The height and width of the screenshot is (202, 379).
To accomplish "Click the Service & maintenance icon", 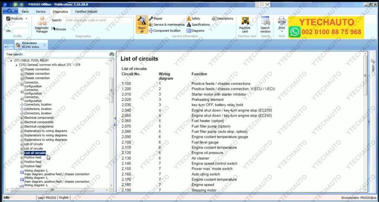I will pyautogui.click(x=151, y=25).
